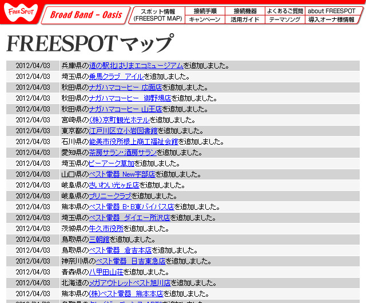Open 三朝館 link
This screenshot has height=303, width=366.
point(99,240)
